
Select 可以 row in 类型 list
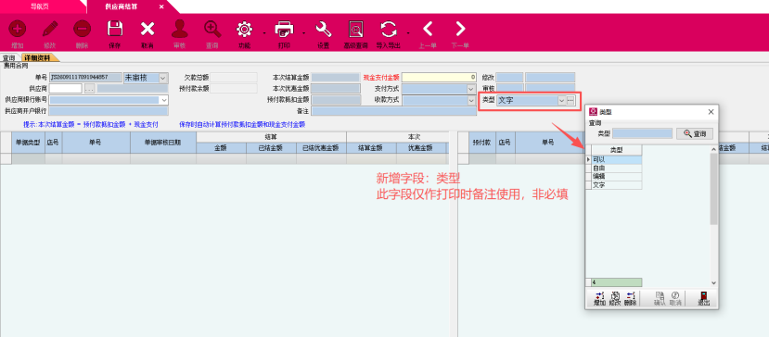pyautogui.click(x=617, y=159)
